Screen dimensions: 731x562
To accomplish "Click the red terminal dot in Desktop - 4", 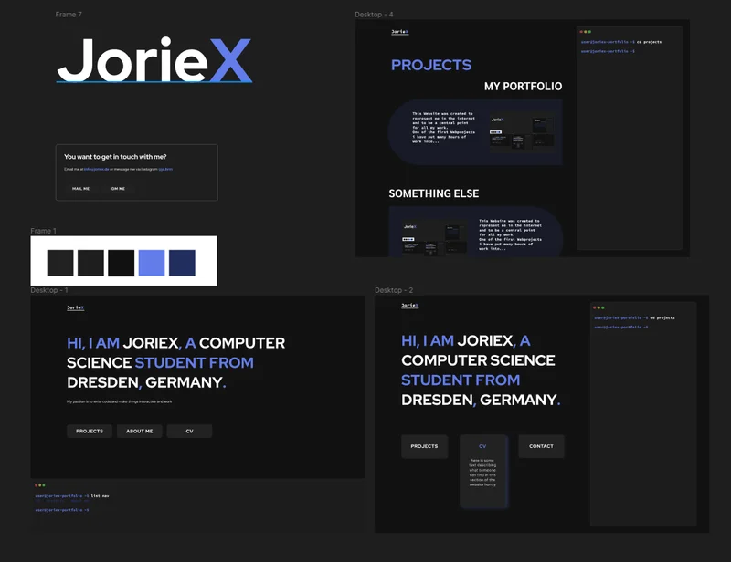I will pyautogui.click(x=581, y=32).
